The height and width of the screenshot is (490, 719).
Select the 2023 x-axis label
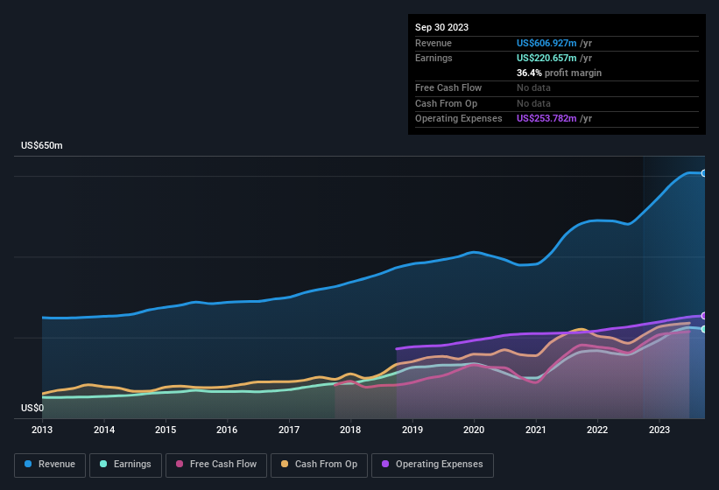[x=659, y=430]
